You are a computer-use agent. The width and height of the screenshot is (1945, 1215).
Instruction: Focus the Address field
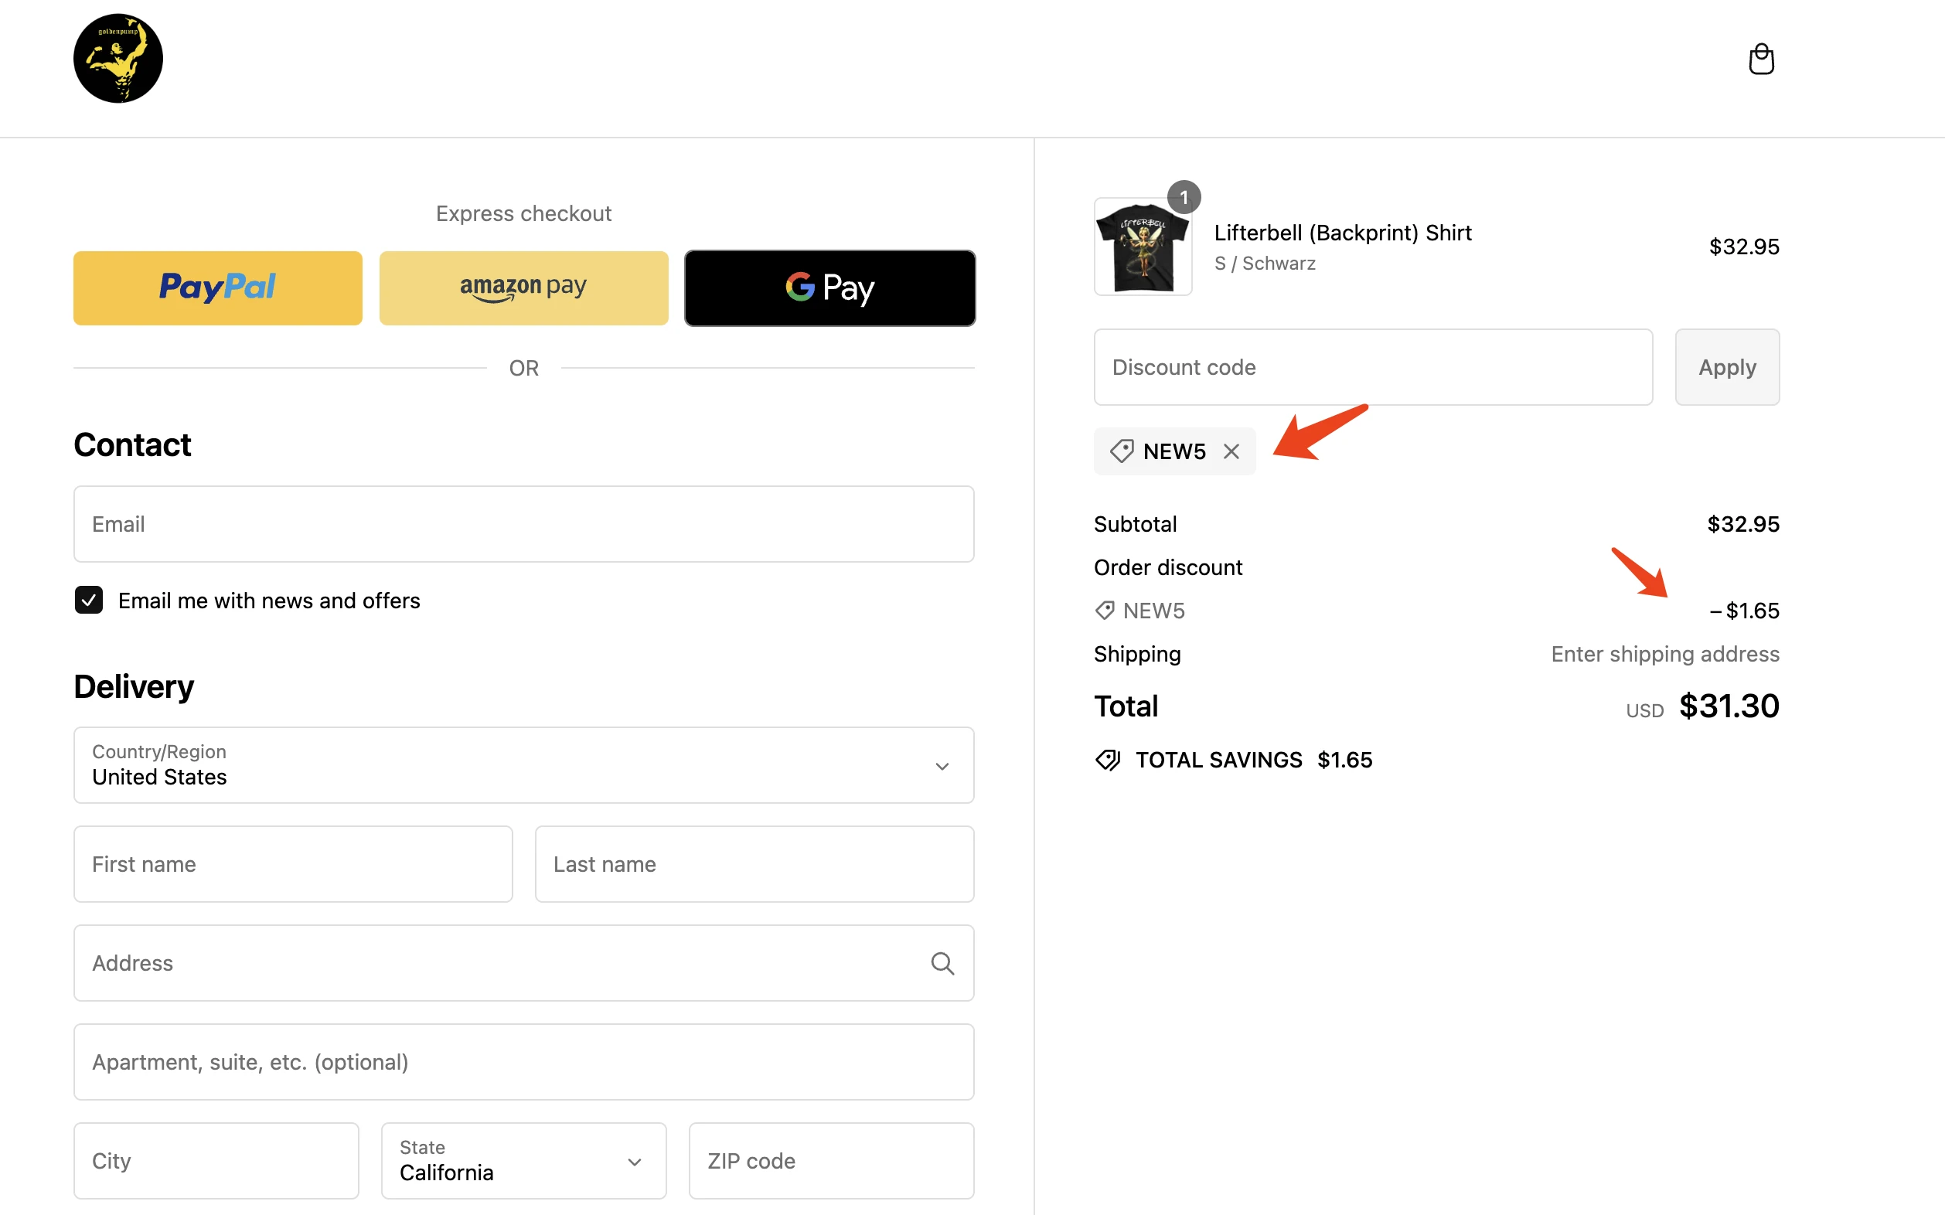[x=524, y=963]
